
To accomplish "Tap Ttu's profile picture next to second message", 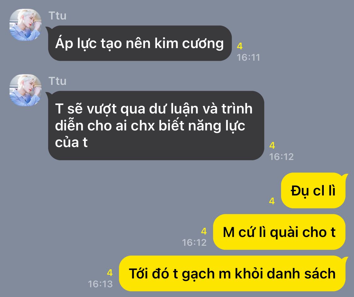I will pos(25,90).
